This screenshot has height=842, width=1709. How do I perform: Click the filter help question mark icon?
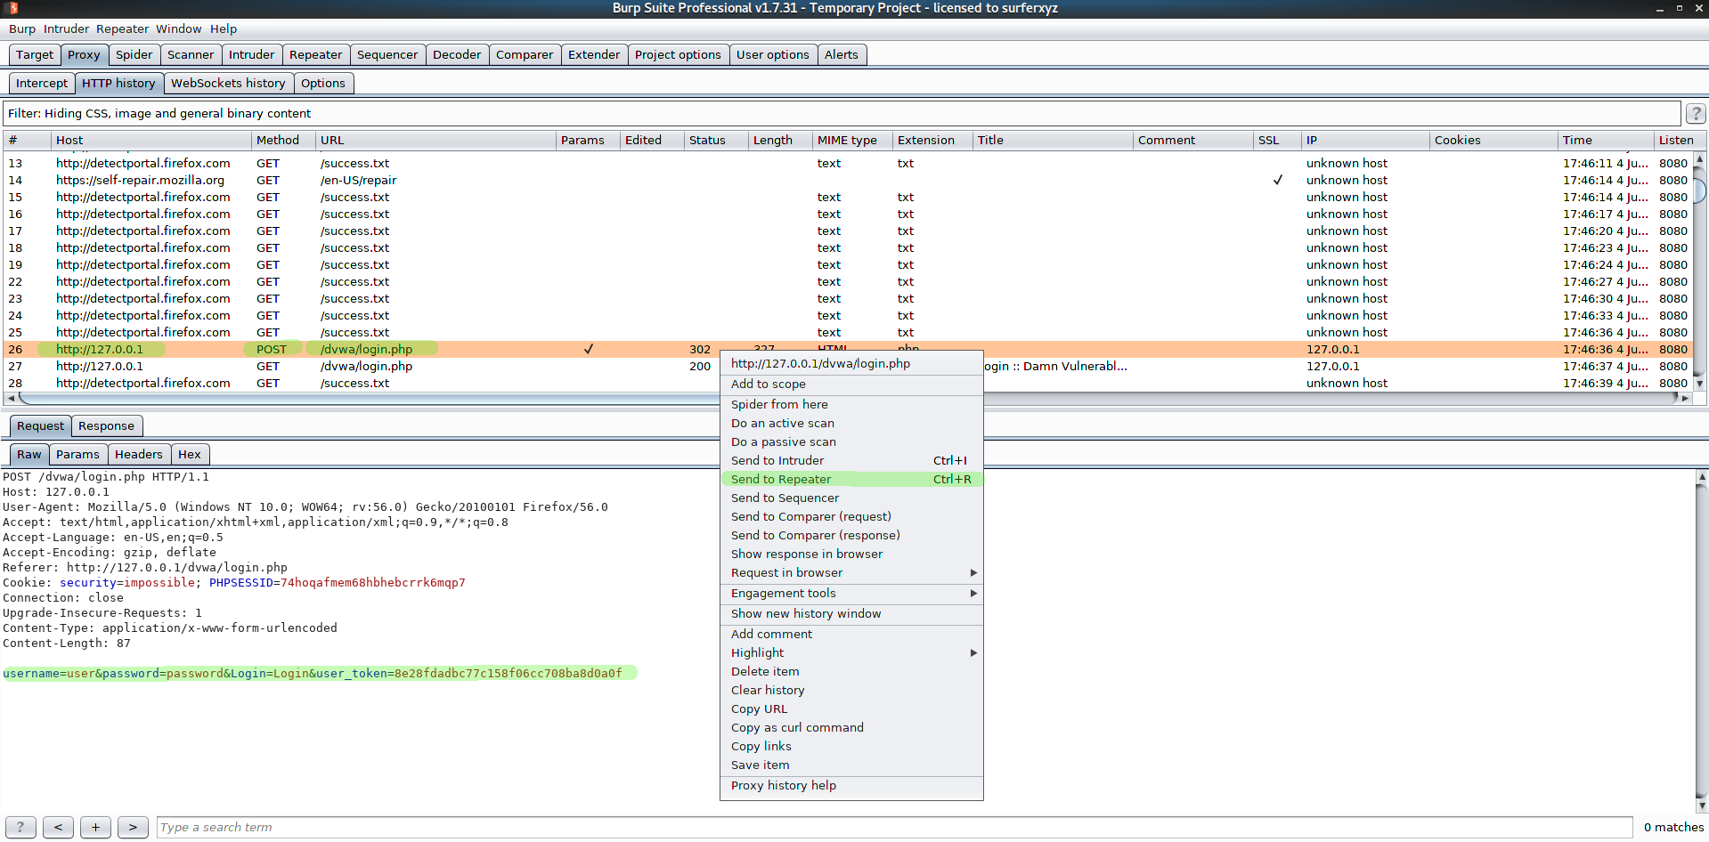click(1696, 114)
